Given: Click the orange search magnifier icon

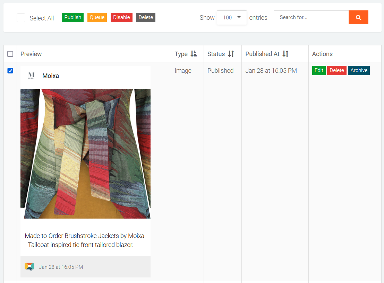Looking at the screenshot, I should 358,17.
